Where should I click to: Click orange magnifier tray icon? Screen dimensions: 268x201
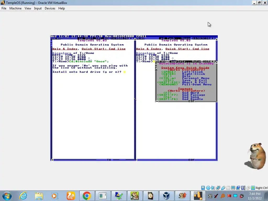click(x=223, y=196)
